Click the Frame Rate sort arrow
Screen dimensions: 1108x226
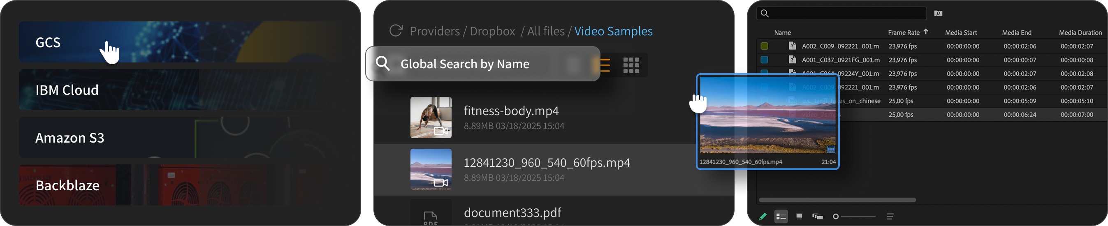pos(926,32)
